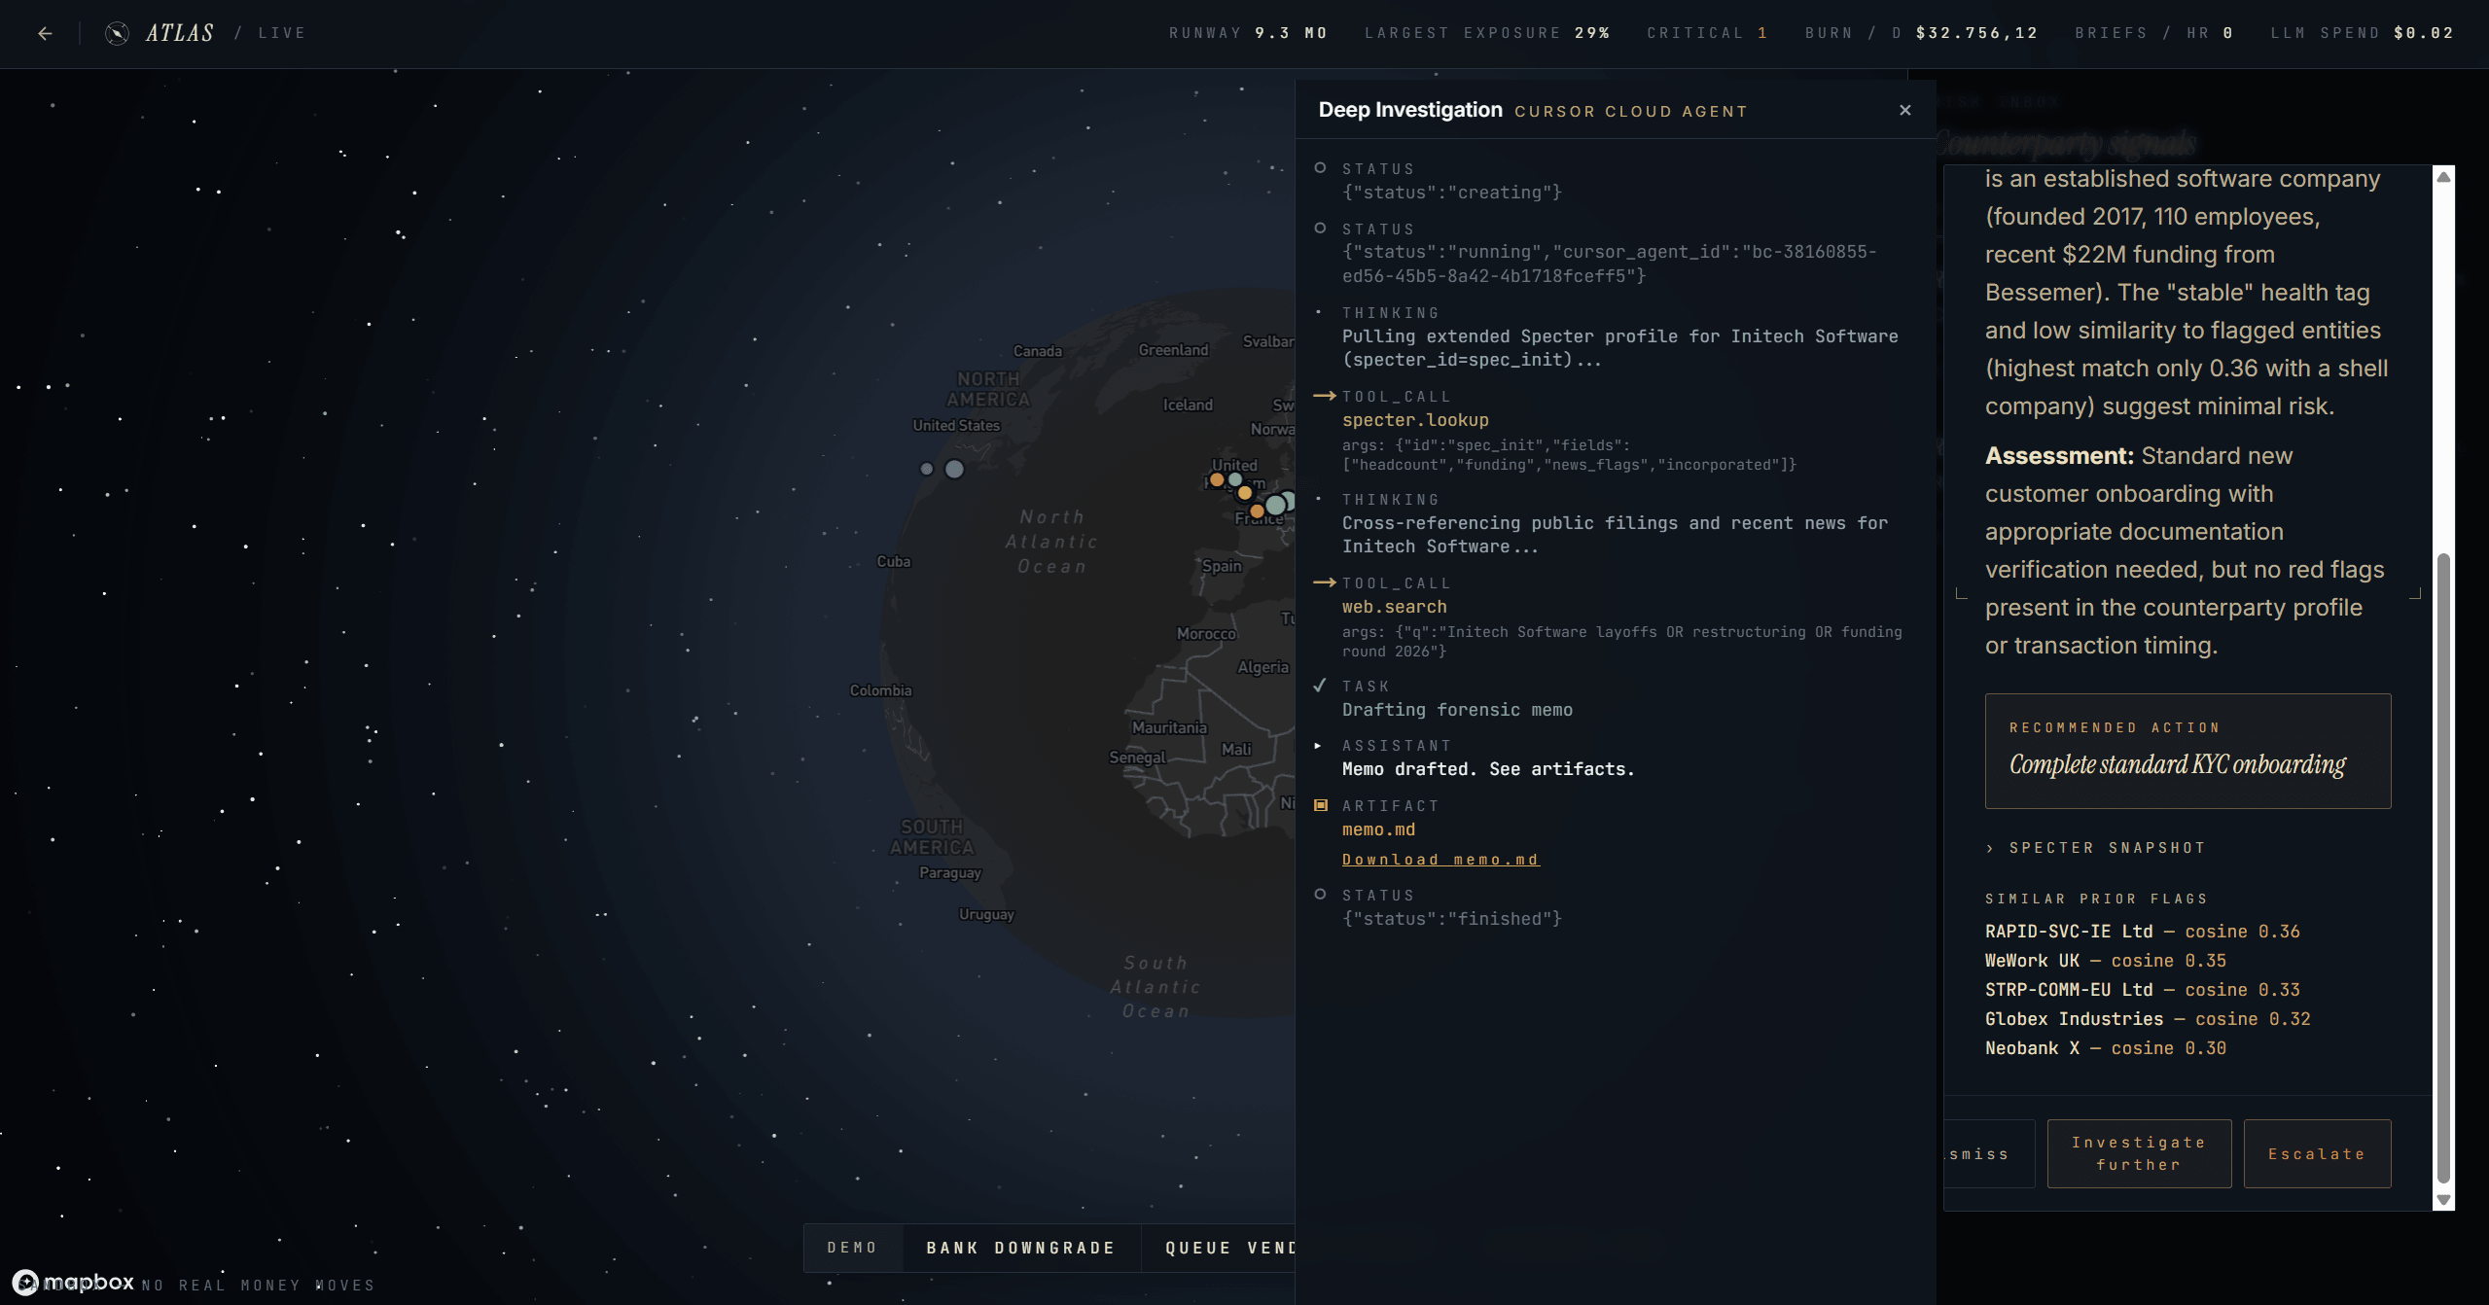Click the Task checkmark icon
This screenshot has height=1305, width=2489.
[1320, 686]
